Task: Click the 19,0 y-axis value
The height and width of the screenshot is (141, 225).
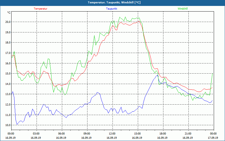Action: 8,32
